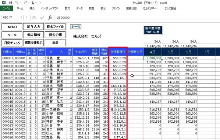This screenshot has width=220, height=140.
Task: Click the cancel X icon in formula bar
Action: pos(34,18)
